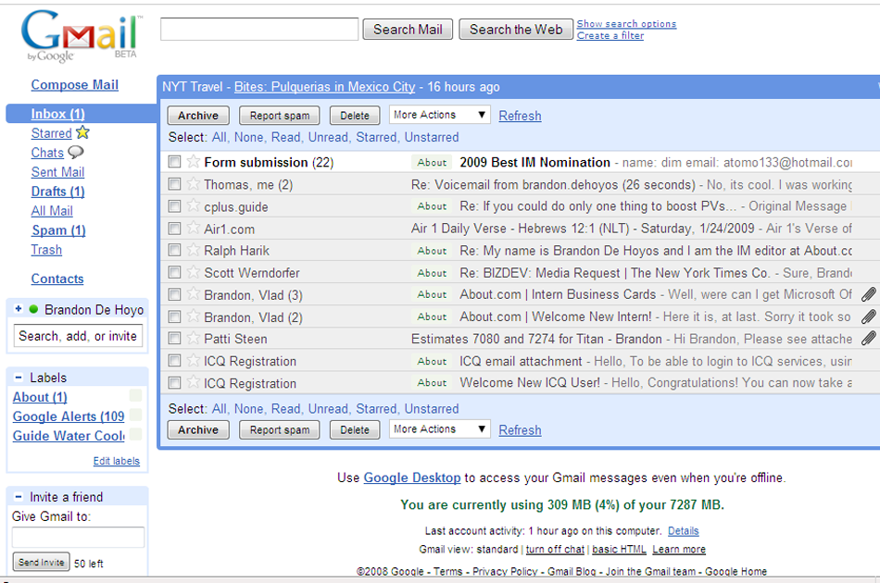Image resolution: width=880 pixels, height=583 pixels.
Task: Click the Send Invite button
Action: [x=41, y=562]
